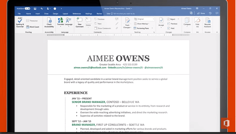Click the linkedin.com/in/aimee-owens25 link
The height and width of the screenshot is (134, 236).
click(x=125, y=68)
